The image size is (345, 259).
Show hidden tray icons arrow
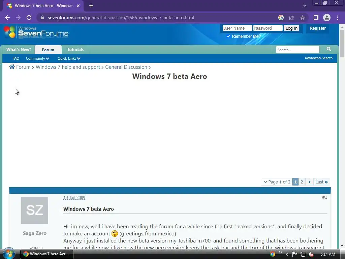pos(287,254)
